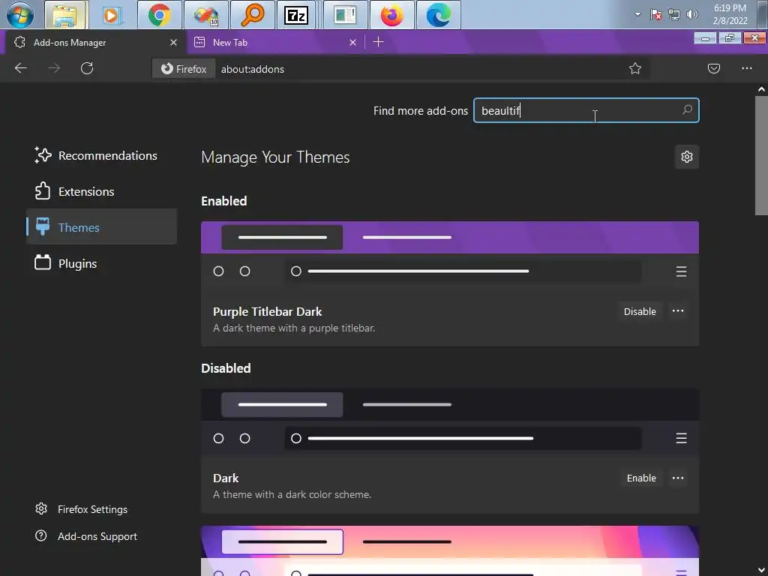768x576 pixels.
Task: Click the Dark theme preview image
Action: pyautogui.click(x=450, y=421)
